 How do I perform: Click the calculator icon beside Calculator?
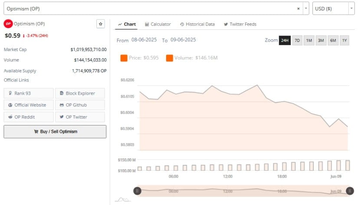[147, 24]
